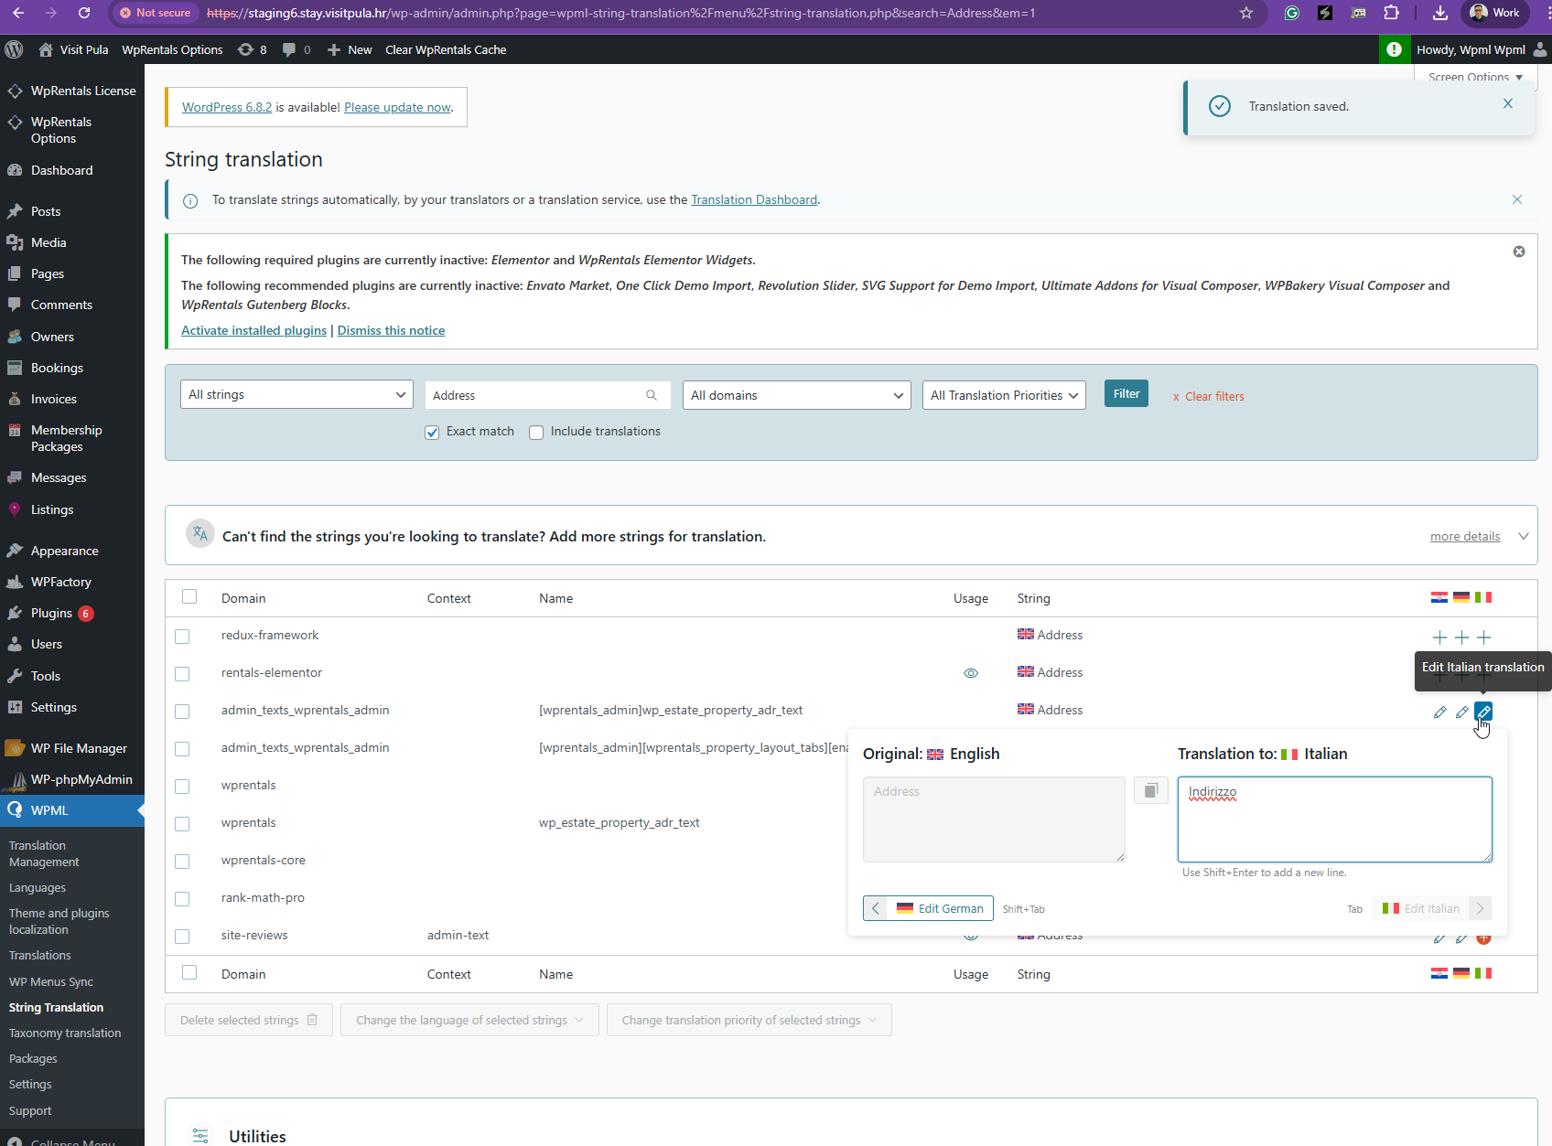Add Croatian translation for redux-framework Address

pyautogui.click(x=1439, y=637)
